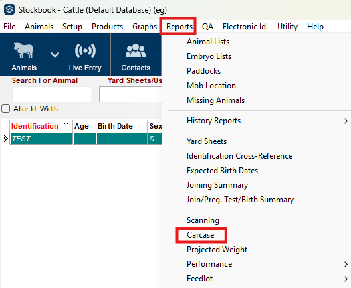351x288 pixels.
Task: Select the TEST animal row
Action: coord(86,139)
